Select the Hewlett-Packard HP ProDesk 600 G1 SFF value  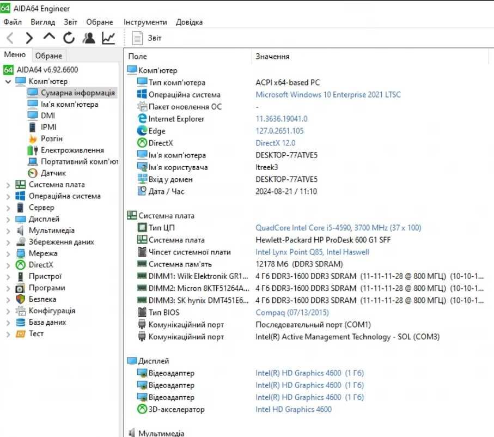[x=323, y=240]
